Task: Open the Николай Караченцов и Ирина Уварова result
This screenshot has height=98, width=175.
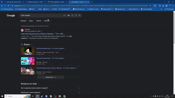Action: pos(43,34)
